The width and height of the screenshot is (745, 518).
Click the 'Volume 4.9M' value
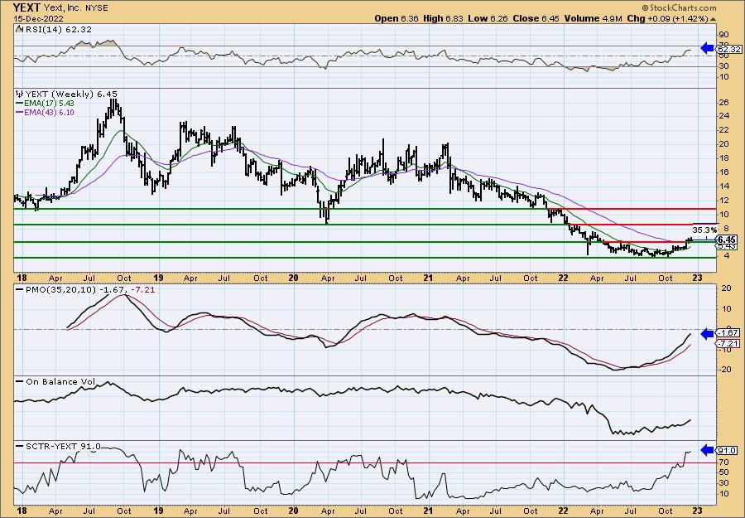point(593,18)
